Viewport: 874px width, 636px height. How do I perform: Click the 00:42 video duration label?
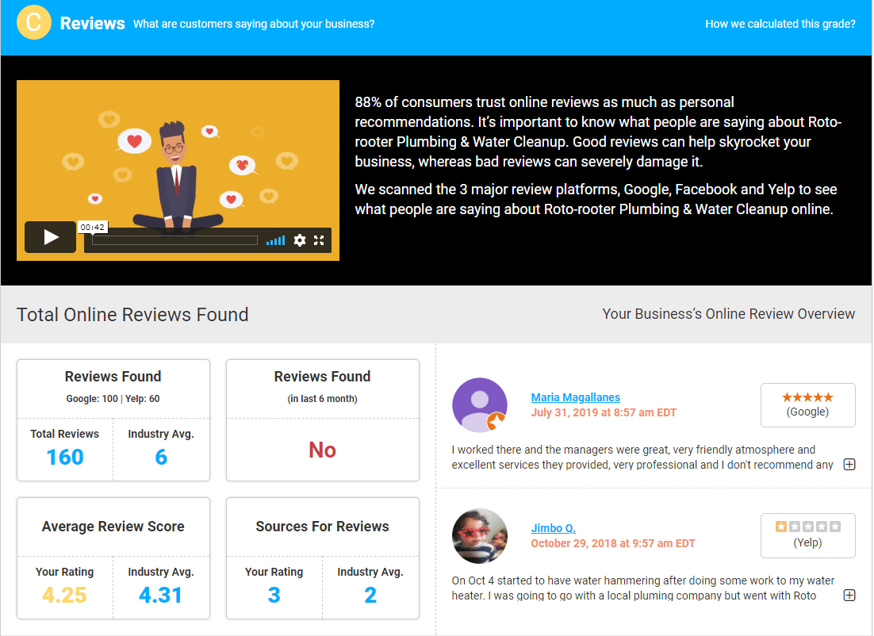coord(92,227)
